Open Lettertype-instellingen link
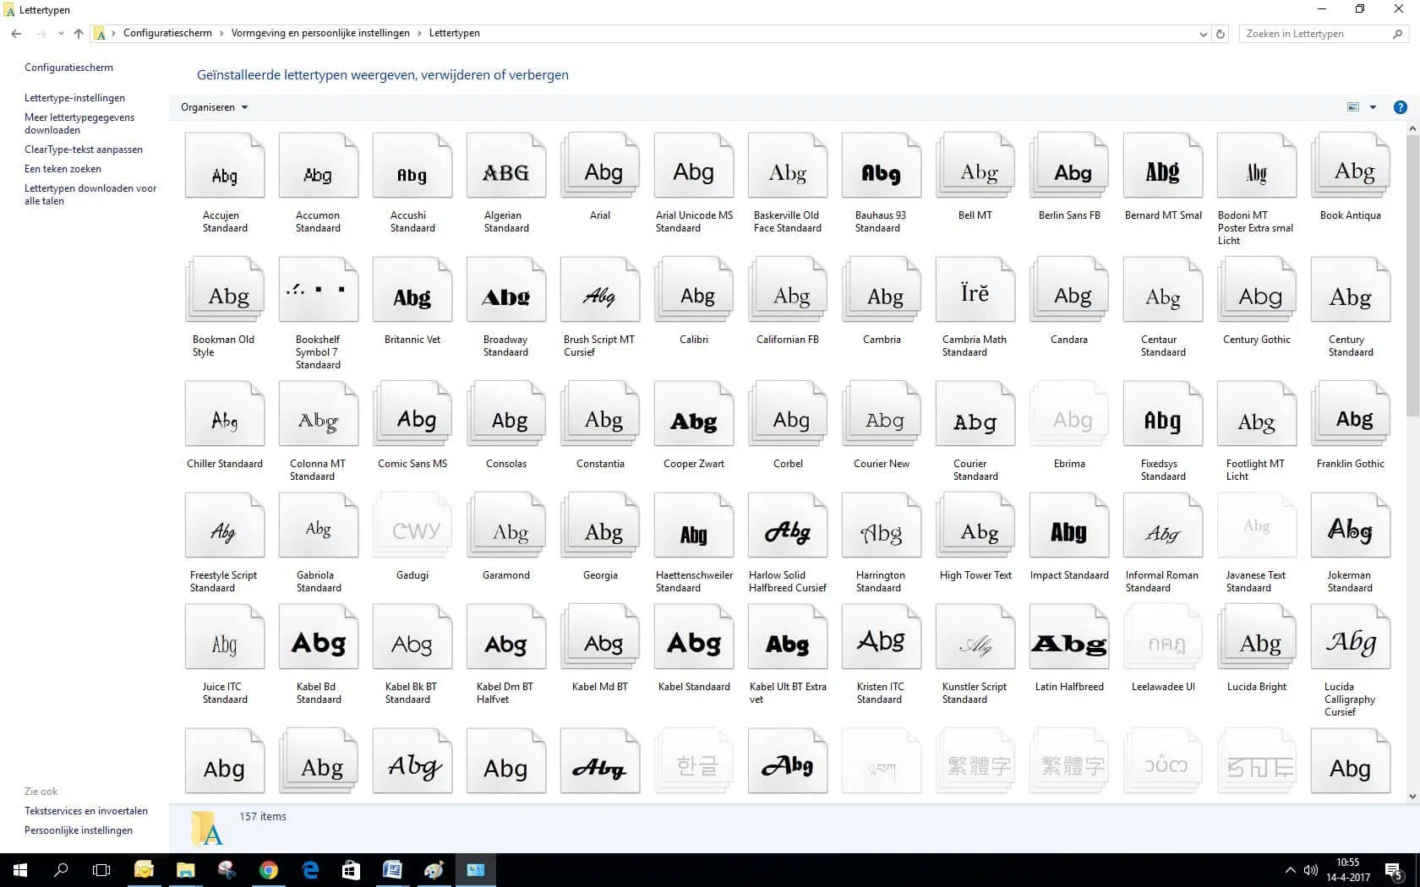Viewport: 1420px width, 887px height. pyautogui.click(x=74, y=98)
